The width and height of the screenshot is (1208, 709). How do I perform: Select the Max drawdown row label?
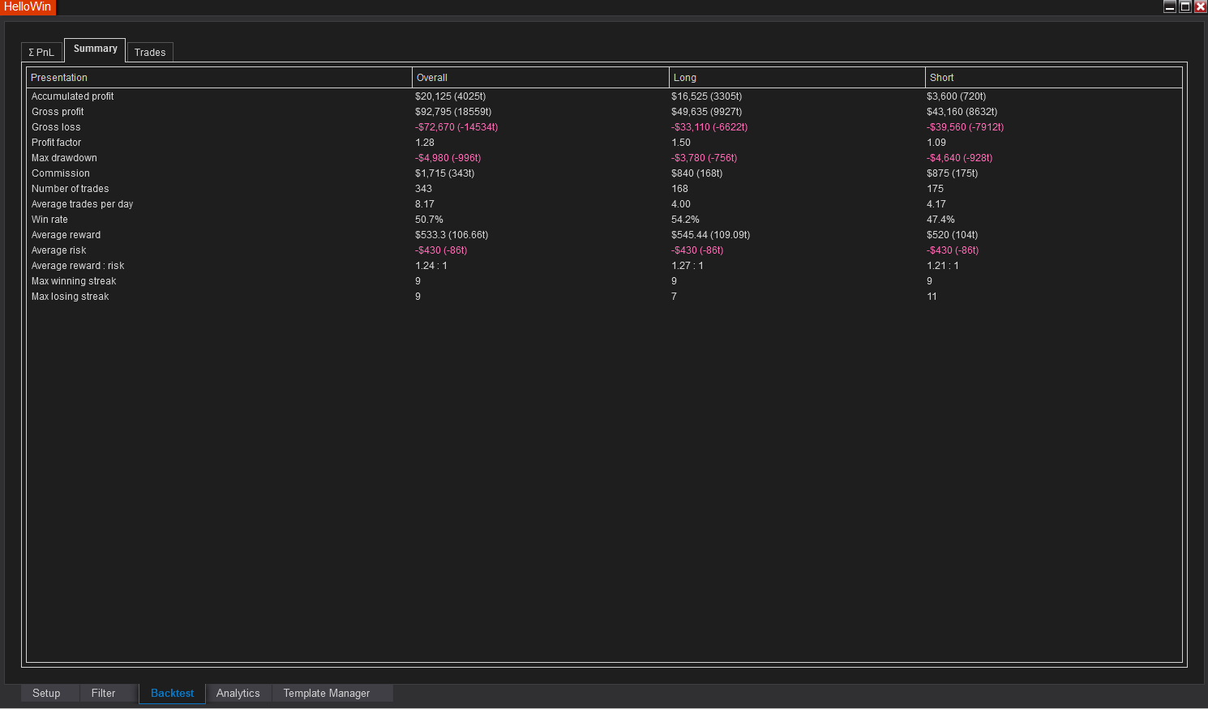(64, 158)
